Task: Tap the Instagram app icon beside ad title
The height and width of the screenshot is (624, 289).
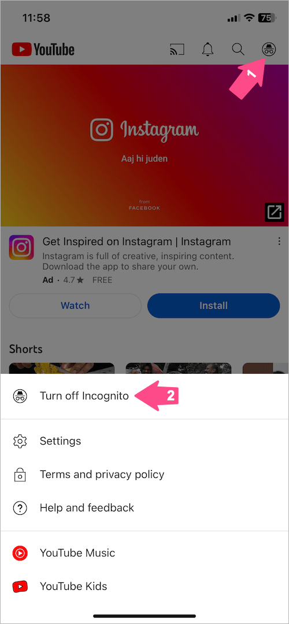Action: click(22, 247)
